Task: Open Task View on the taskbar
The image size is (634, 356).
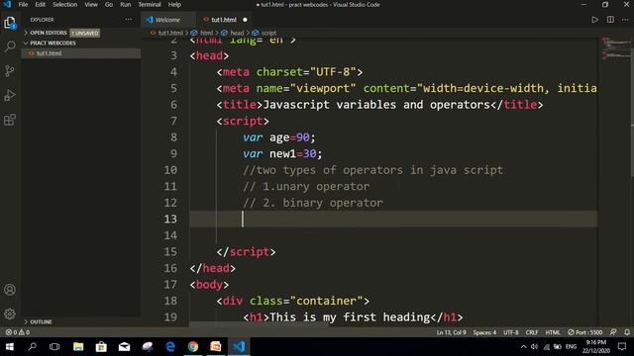Action: pos(54,347)
